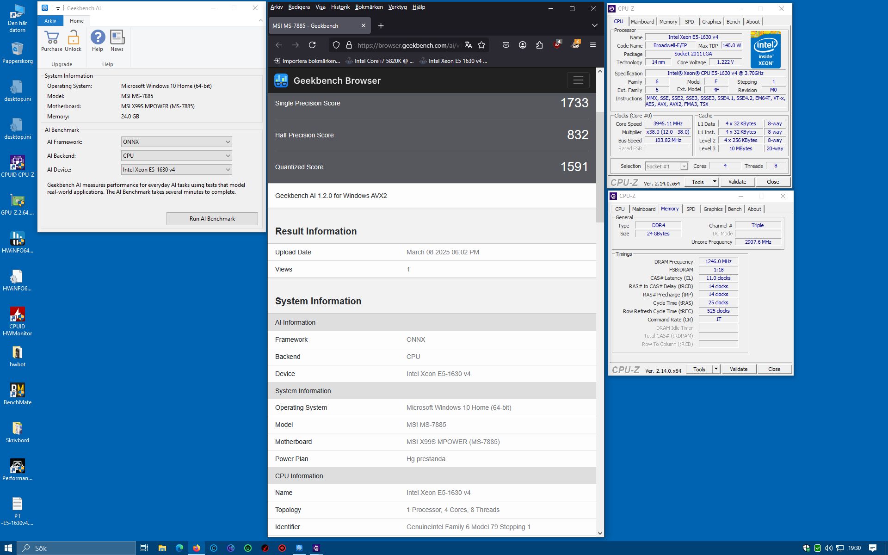The image size is (888, 555).
Task: Switch to Mainboard tab in top CPU-Z
Action: click(642, 22)
